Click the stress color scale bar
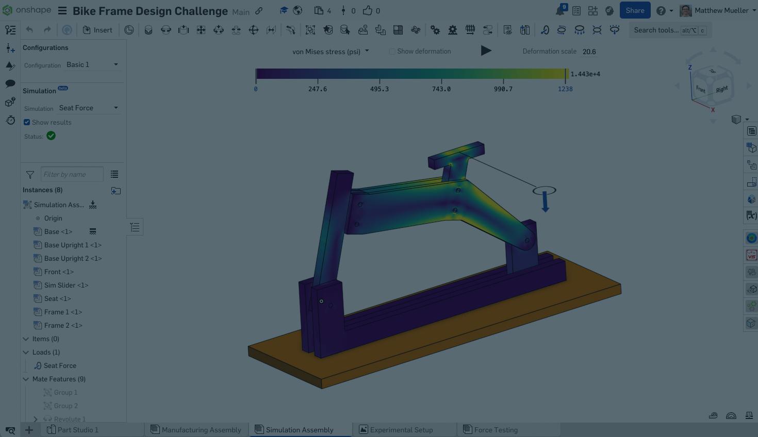The width and height of the screenshot is (758, 437). pos(410,74)
